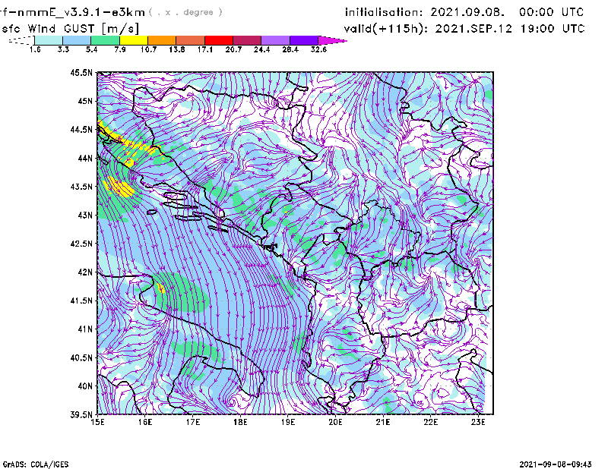This screenshot has width=608, height=469.
Task: Click the '45N' latitude label
Action: [85, 101]
